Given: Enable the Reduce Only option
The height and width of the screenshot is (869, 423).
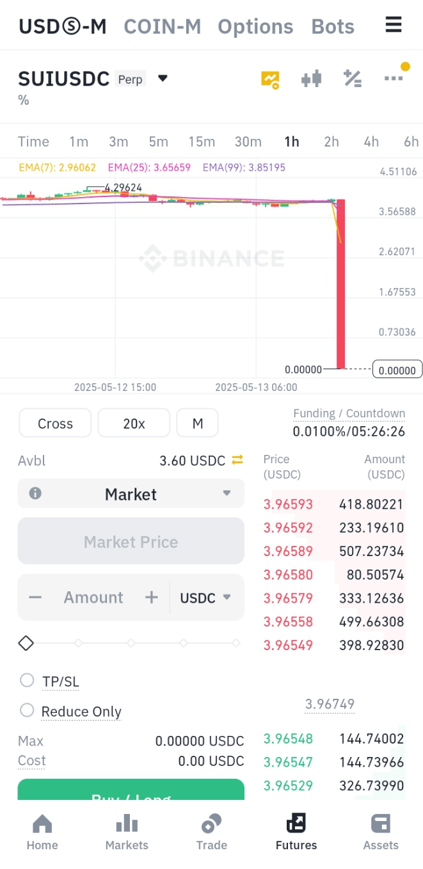Looking at the screenshot, I should point(27,710).
